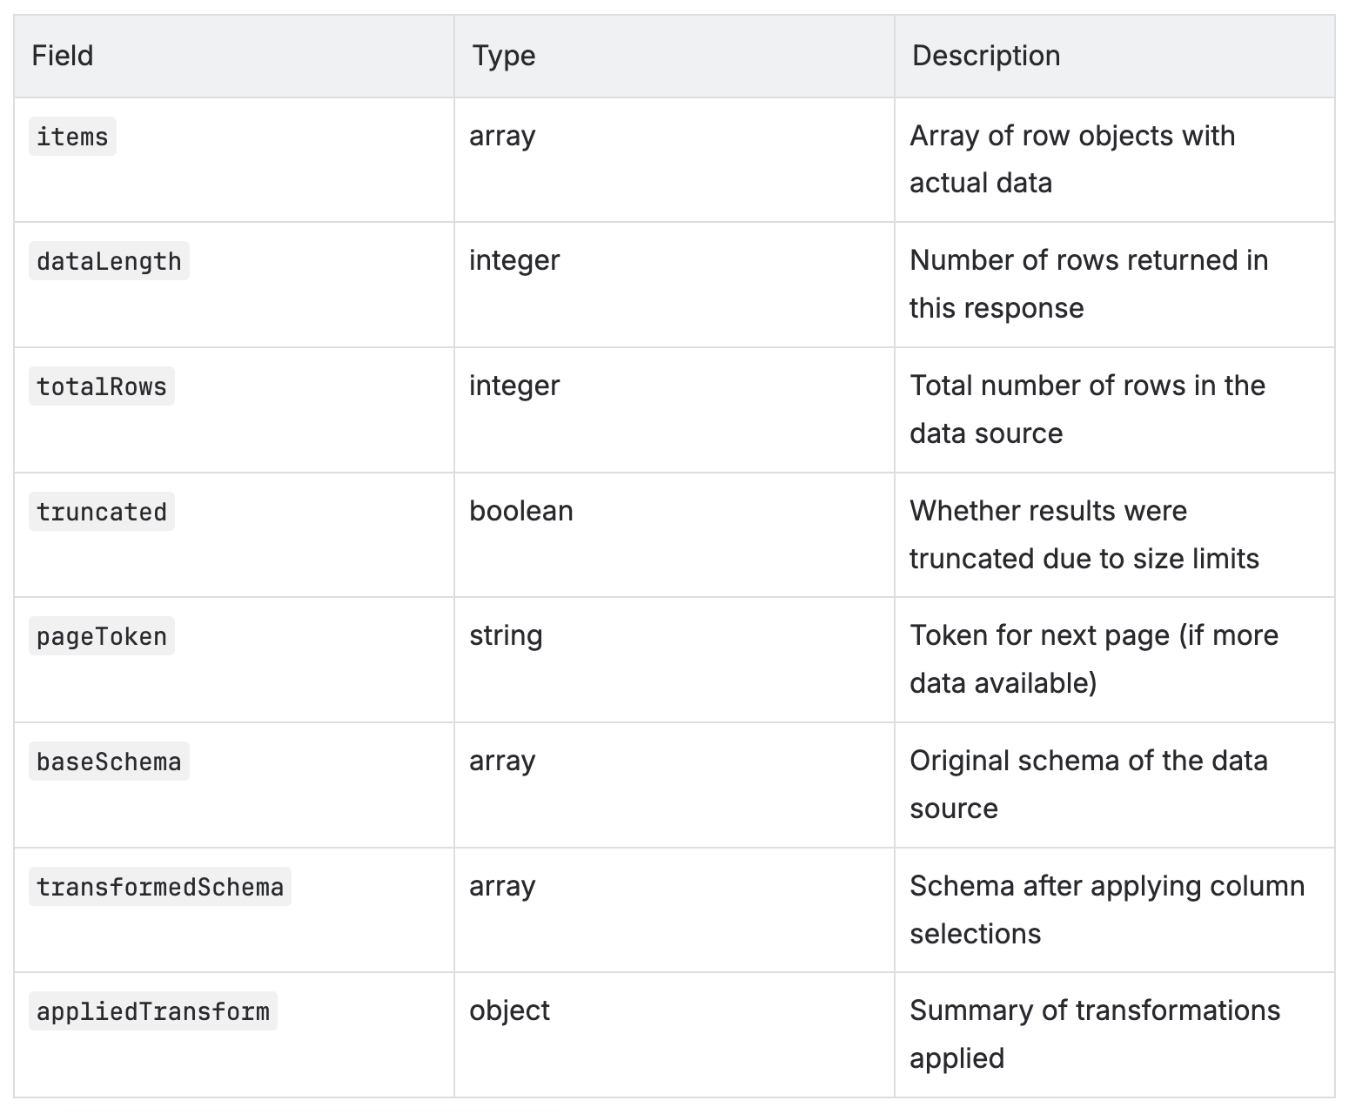Click the Field column header
The image size is (1349, 1114).
point(63,56)
